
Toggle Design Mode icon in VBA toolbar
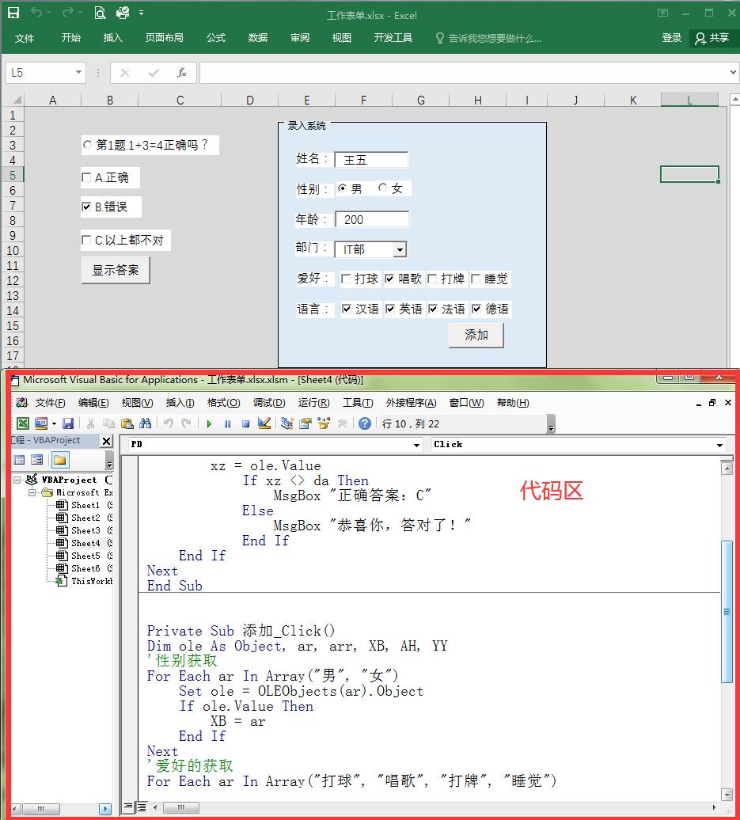point(264,423)
